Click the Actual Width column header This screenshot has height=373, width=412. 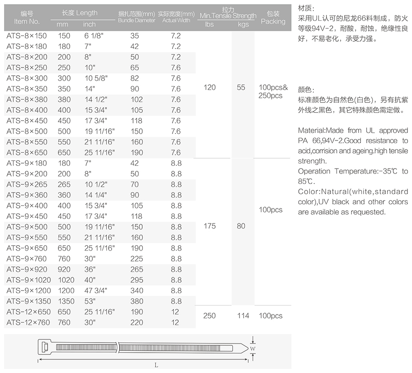[176, 17]
